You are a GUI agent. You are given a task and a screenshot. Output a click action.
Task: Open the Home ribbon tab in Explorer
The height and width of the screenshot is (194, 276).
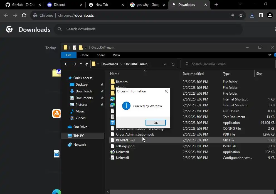pos(85,55)
